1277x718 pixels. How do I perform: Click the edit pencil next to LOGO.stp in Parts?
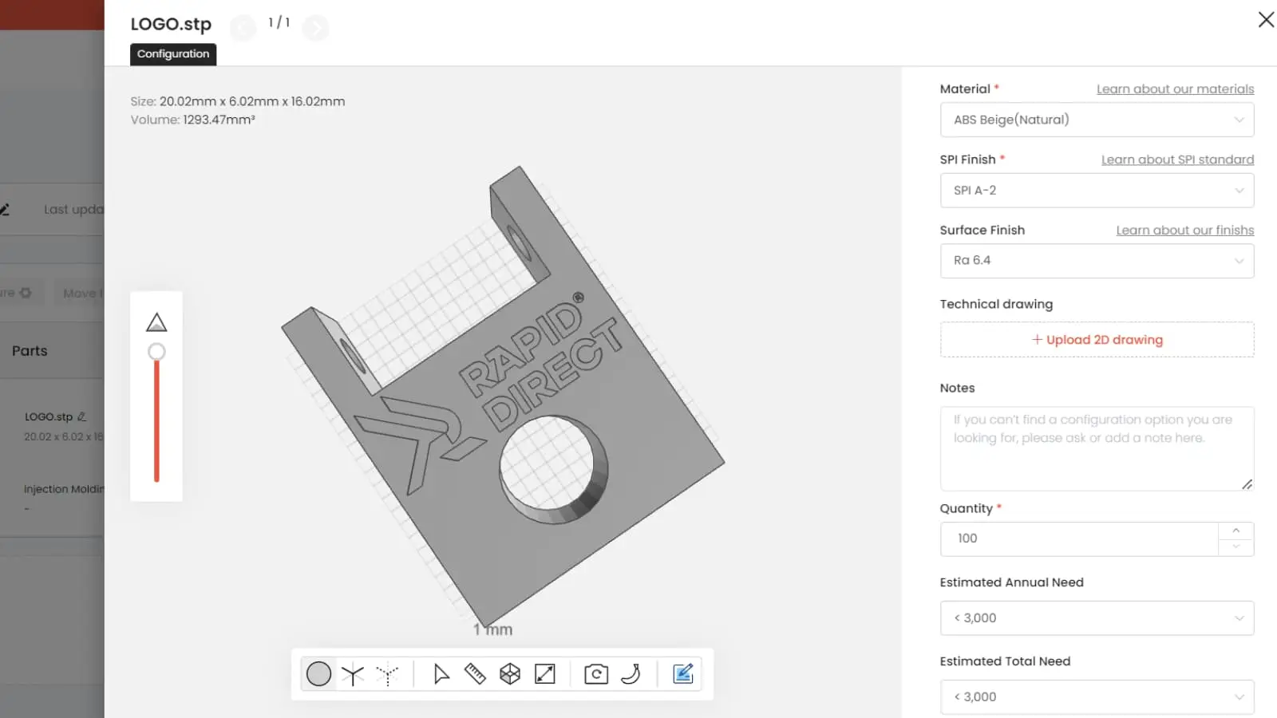(x=81, y=416)
